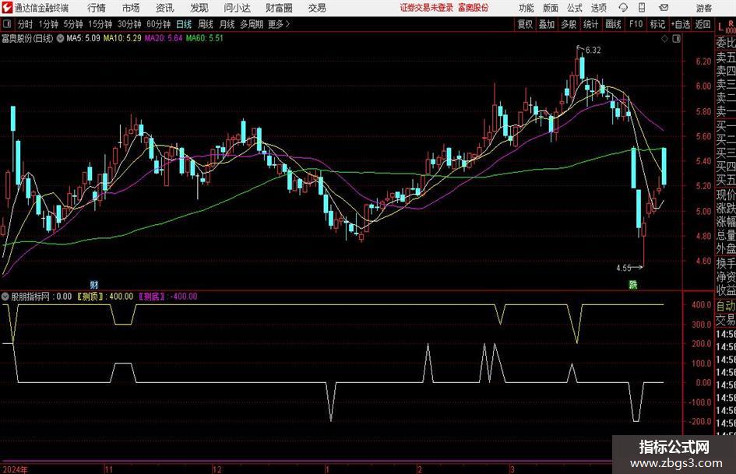736x474 pixels.
Task: Click the 6.32 high price annotation
Action: 593,51
